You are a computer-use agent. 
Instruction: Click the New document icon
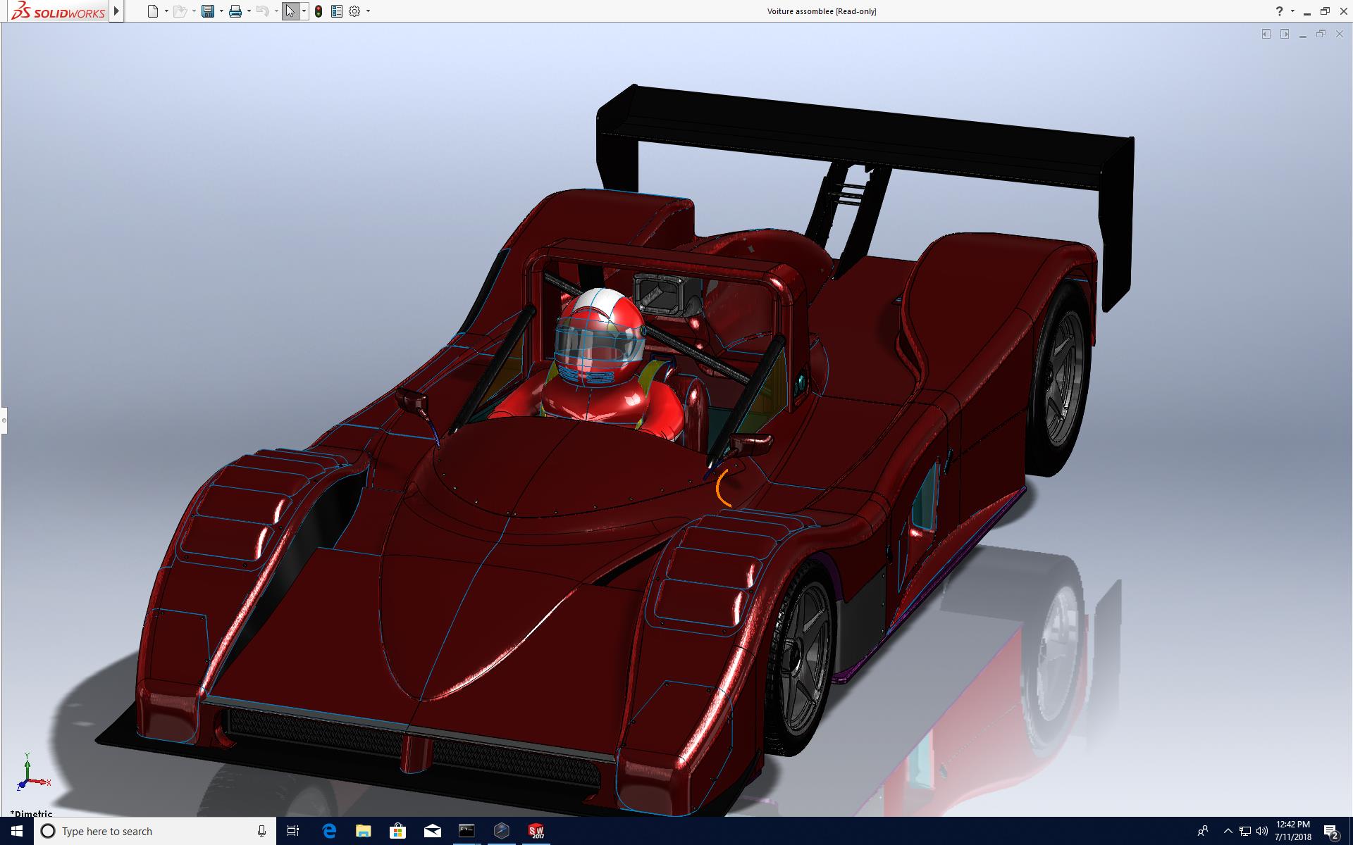point(153,11)
